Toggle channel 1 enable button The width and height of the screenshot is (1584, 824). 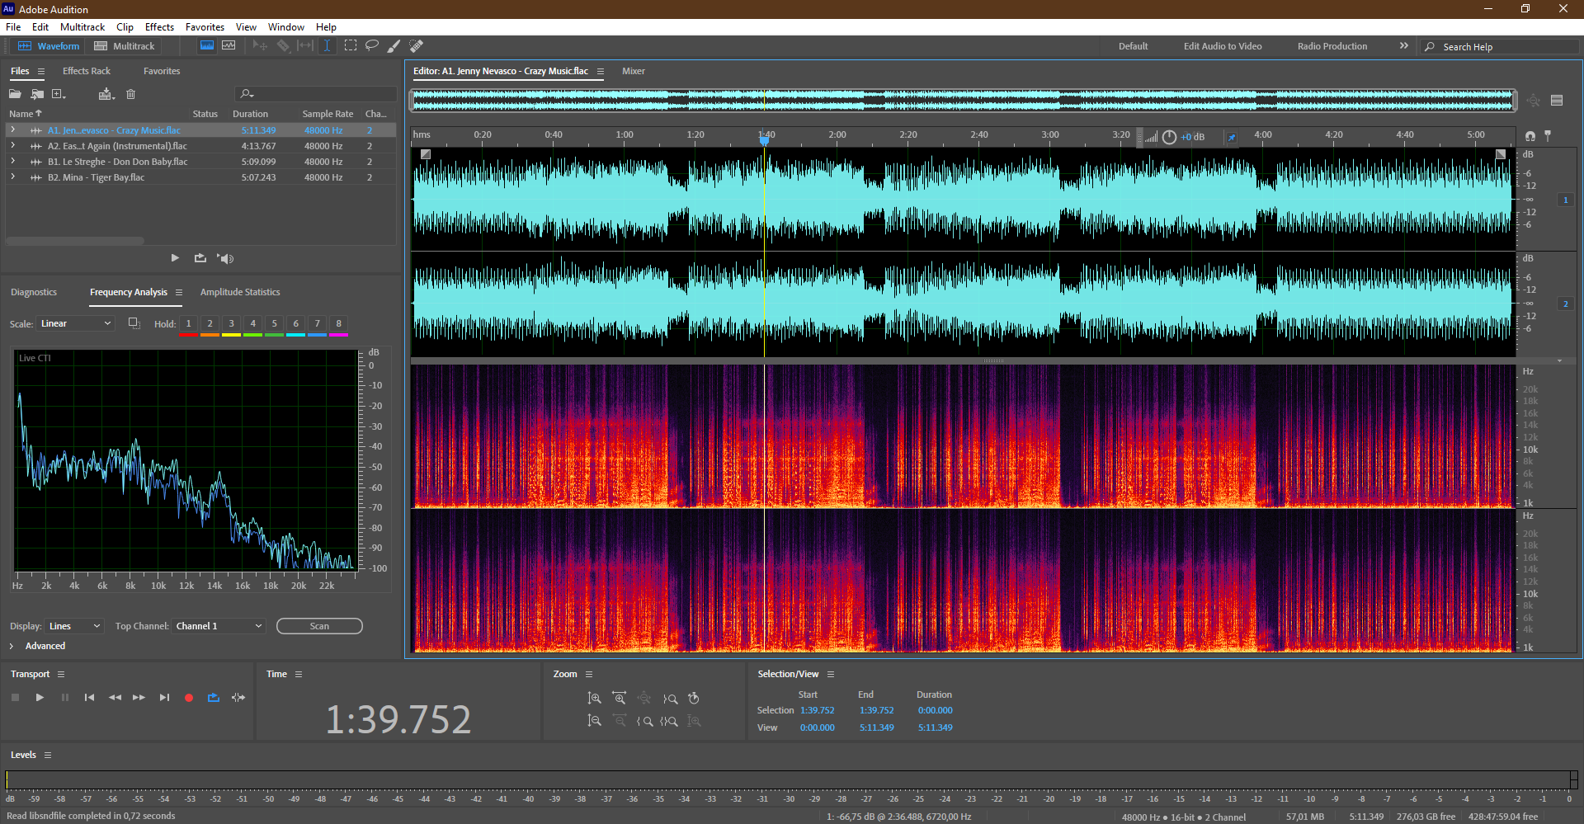[x=1565, y=200]
